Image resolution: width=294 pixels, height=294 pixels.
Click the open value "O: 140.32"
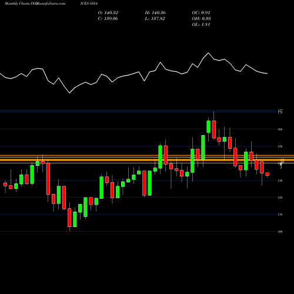[x=108, y=13]
